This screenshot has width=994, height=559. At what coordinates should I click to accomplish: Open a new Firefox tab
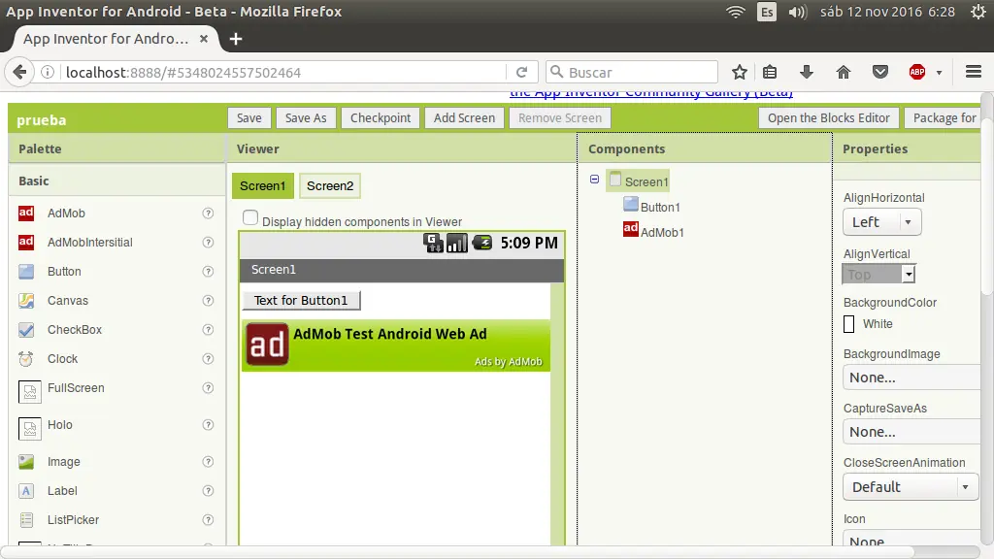click(x=236, y=39)
